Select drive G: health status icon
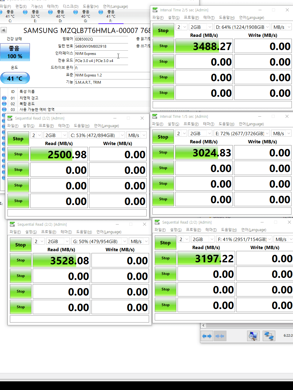This screenshot has height=390, width=293. [76, 12]
